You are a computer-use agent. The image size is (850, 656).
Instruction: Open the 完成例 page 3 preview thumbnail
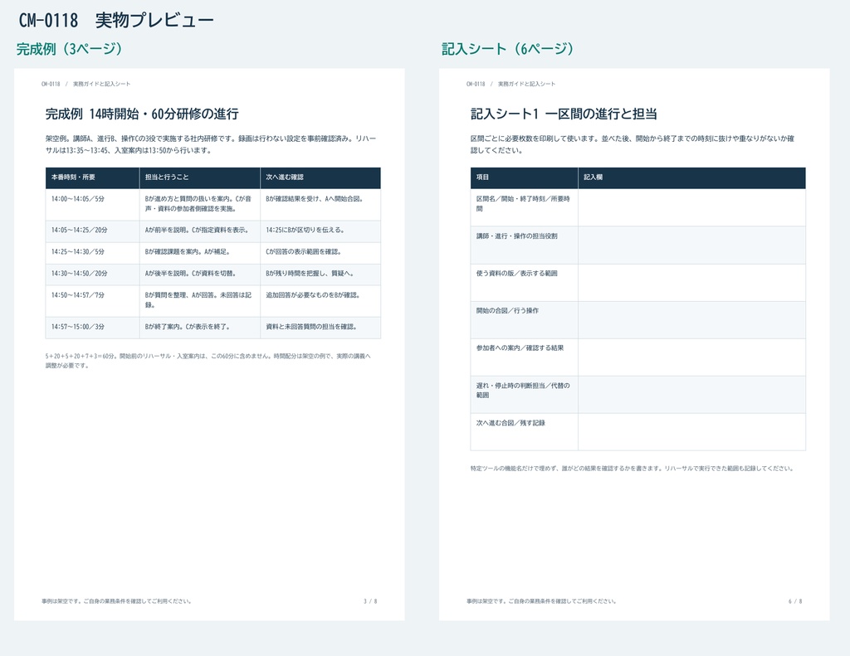coord(209,344)
